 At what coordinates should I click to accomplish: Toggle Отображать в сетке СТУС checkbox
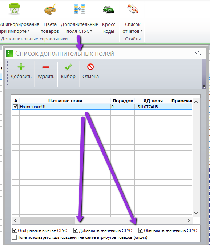(x=15, y=230)
